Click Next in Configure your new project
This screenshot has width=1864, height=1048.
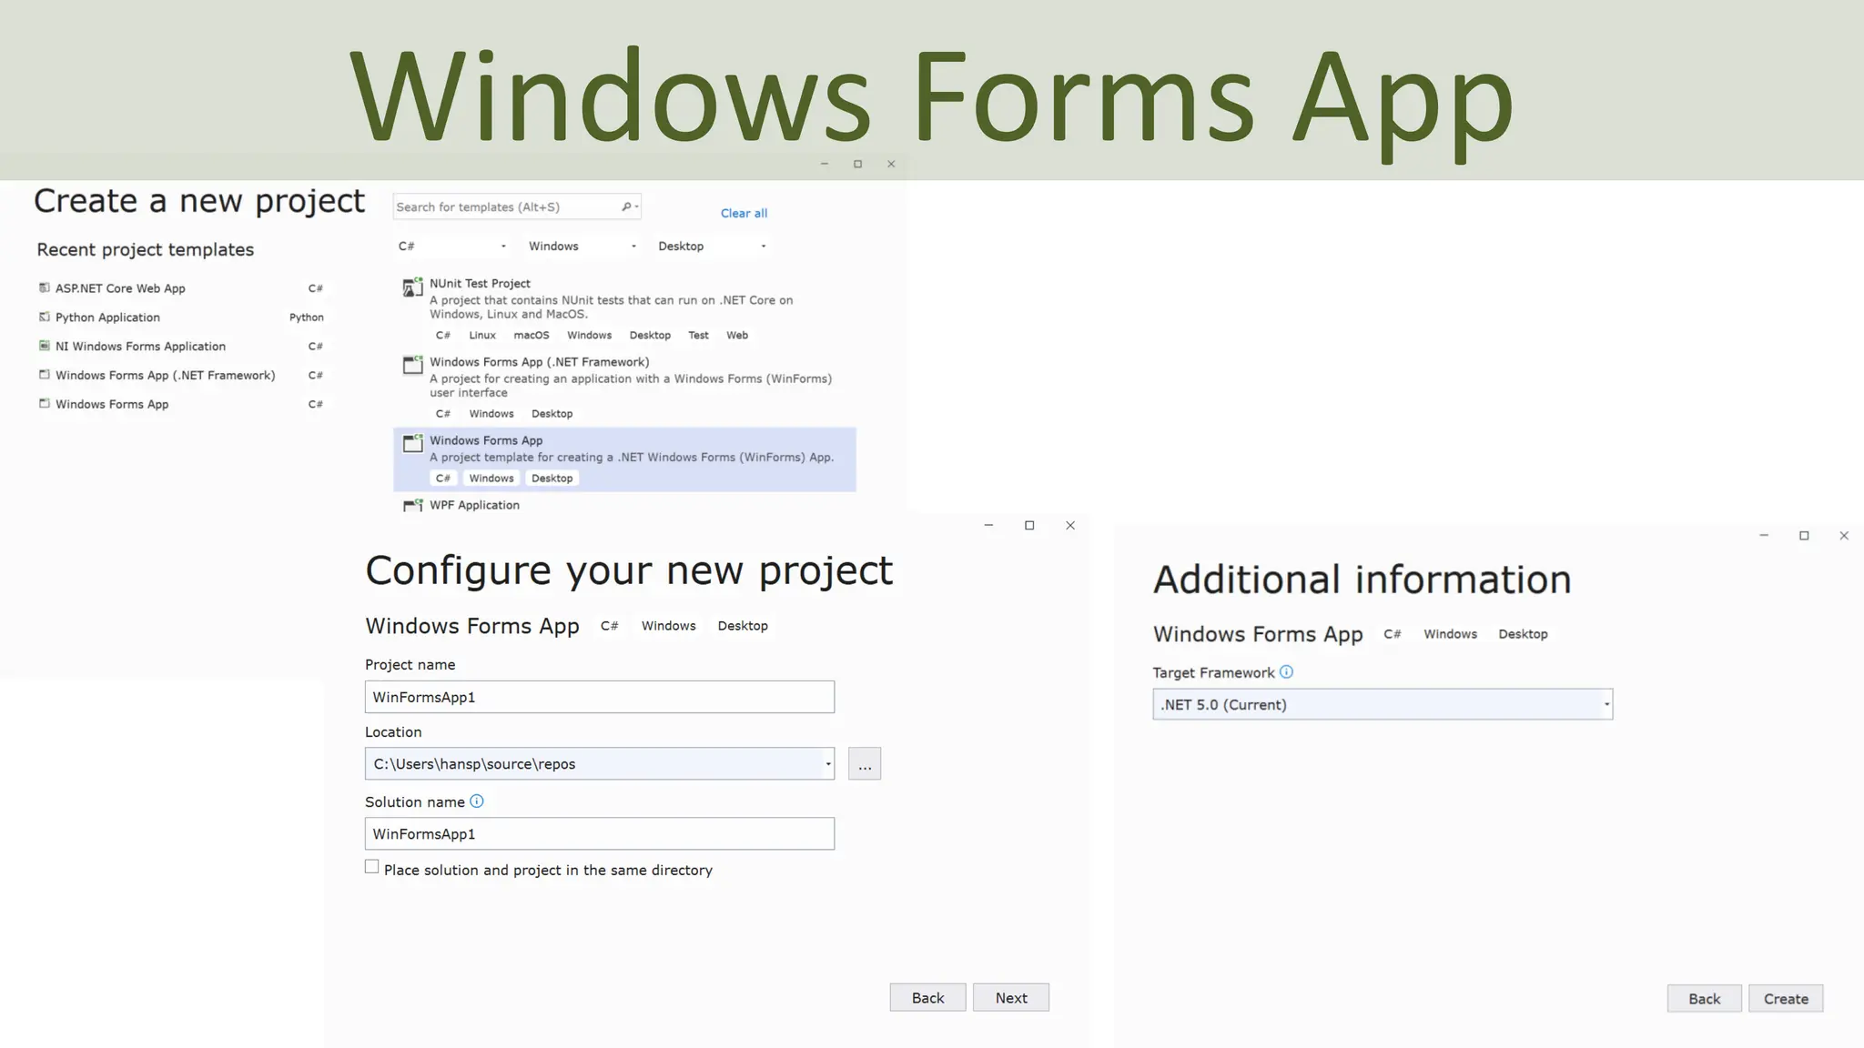(x=1011, y=998)
